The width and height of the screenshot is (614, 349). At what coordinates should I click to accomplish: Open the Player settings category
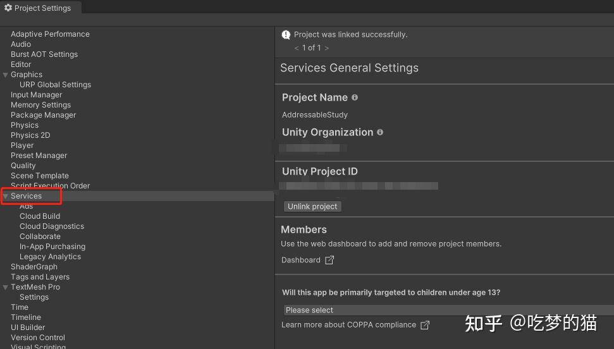[22, 145]
